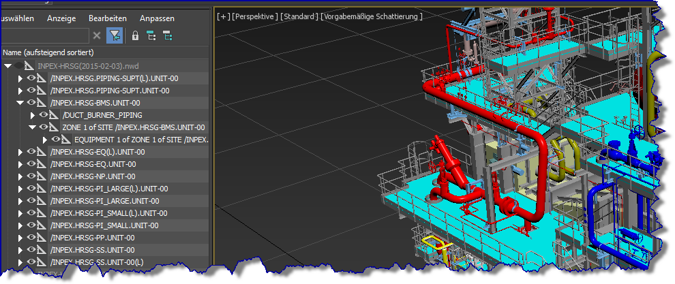Click type icon of /DUCT_BURNER_PIPING row
675x284 pixels.
pos(53,115)
